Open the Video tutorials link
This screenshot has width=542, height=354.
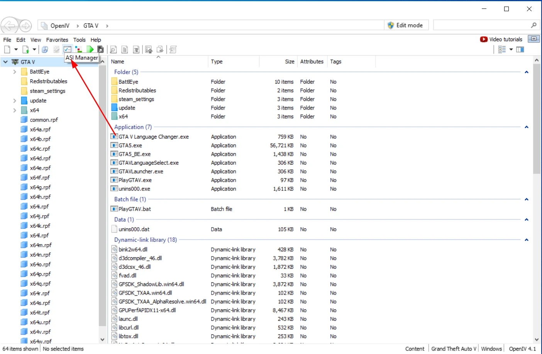click(501, 39)
